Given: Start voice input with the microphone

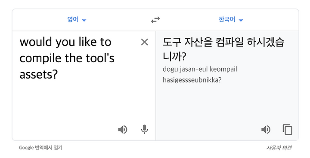Looking at the screenshot, I should [x=145, y=130].
